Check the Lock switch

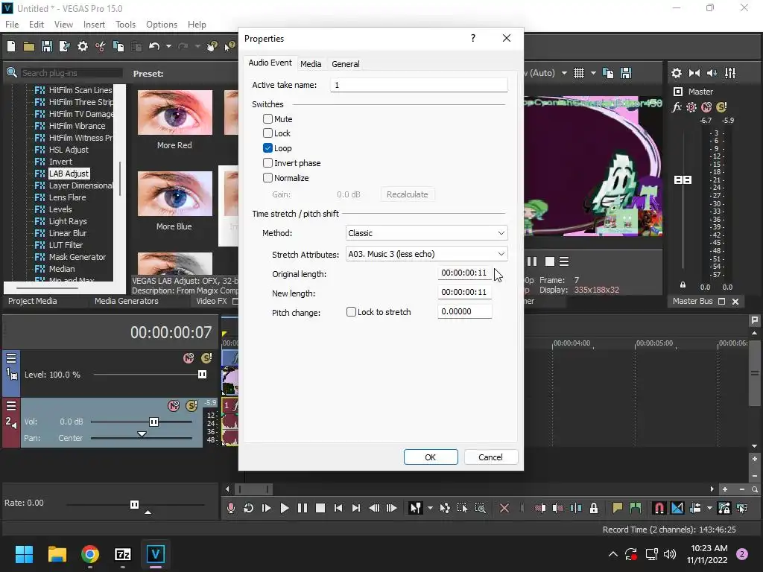(x=267, y=133)
